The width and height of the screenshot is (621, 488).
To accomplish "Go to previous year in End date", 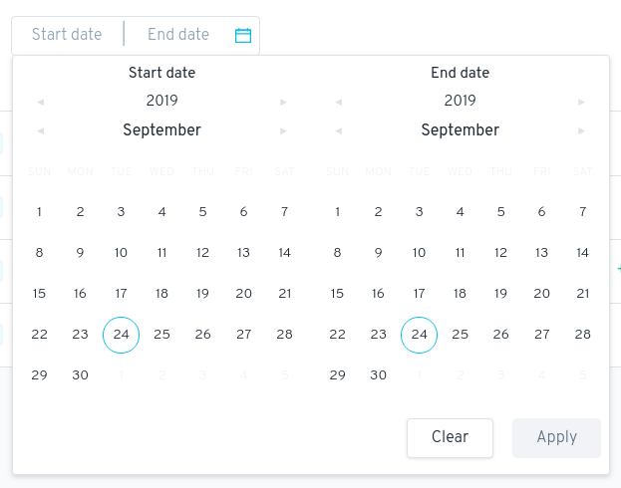I will click(338, 102).
